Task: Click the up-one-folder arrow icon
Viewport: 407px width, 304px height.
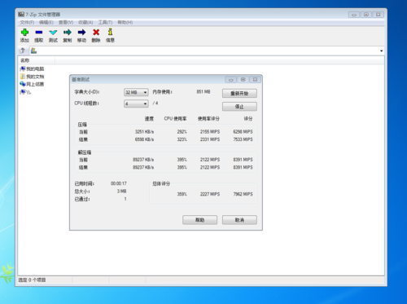Action: tap(23, 51)
